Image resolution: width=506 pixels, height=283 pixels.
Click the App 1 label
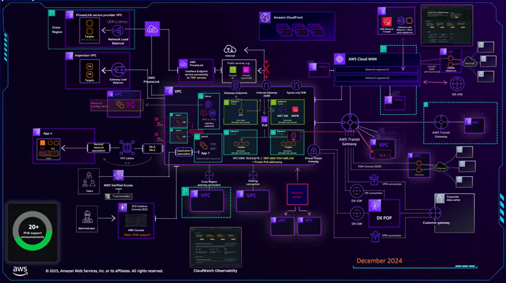(x=206, y=153)
